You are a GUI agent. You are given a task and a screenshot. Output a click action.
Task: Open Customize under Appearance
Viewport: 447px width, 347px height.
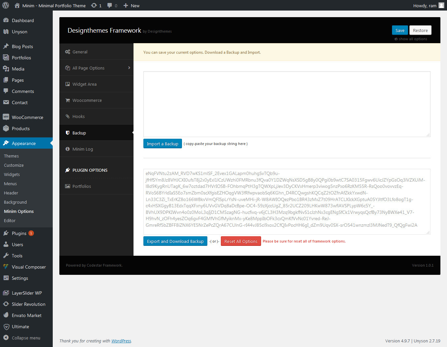click(14, 165)
